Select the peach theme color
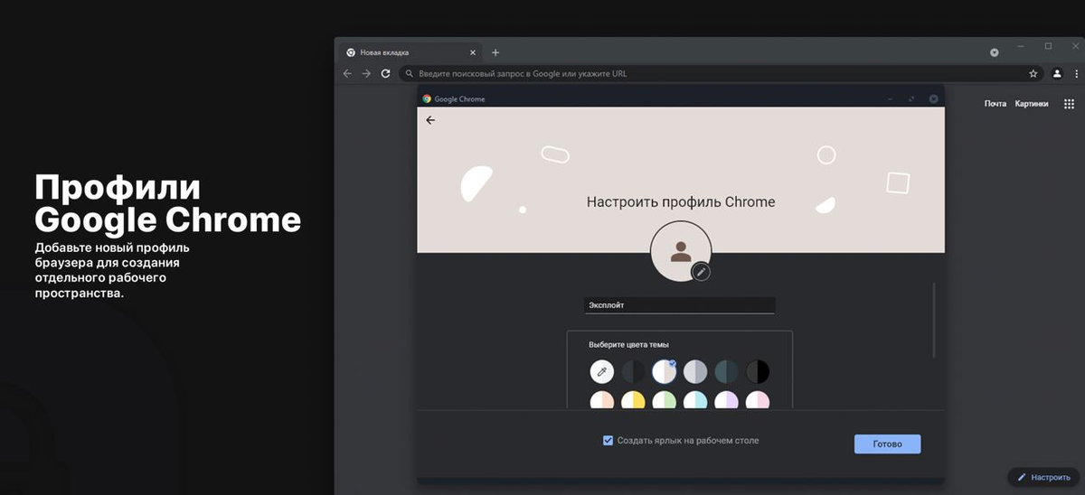Image resolution: width=1085 pixels, height=495 pixels. pos(601,400)
